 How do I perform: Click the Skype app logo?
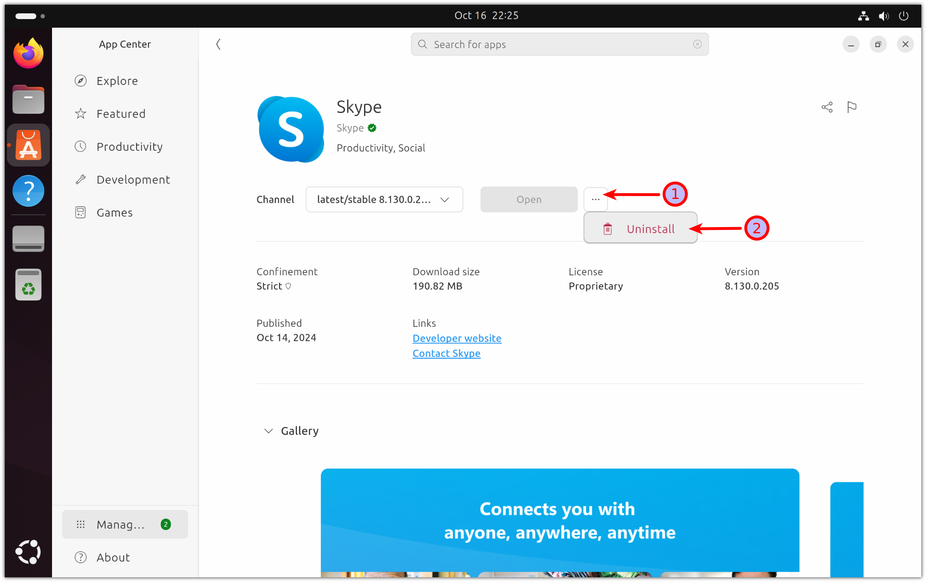click(x=291, y=129)
